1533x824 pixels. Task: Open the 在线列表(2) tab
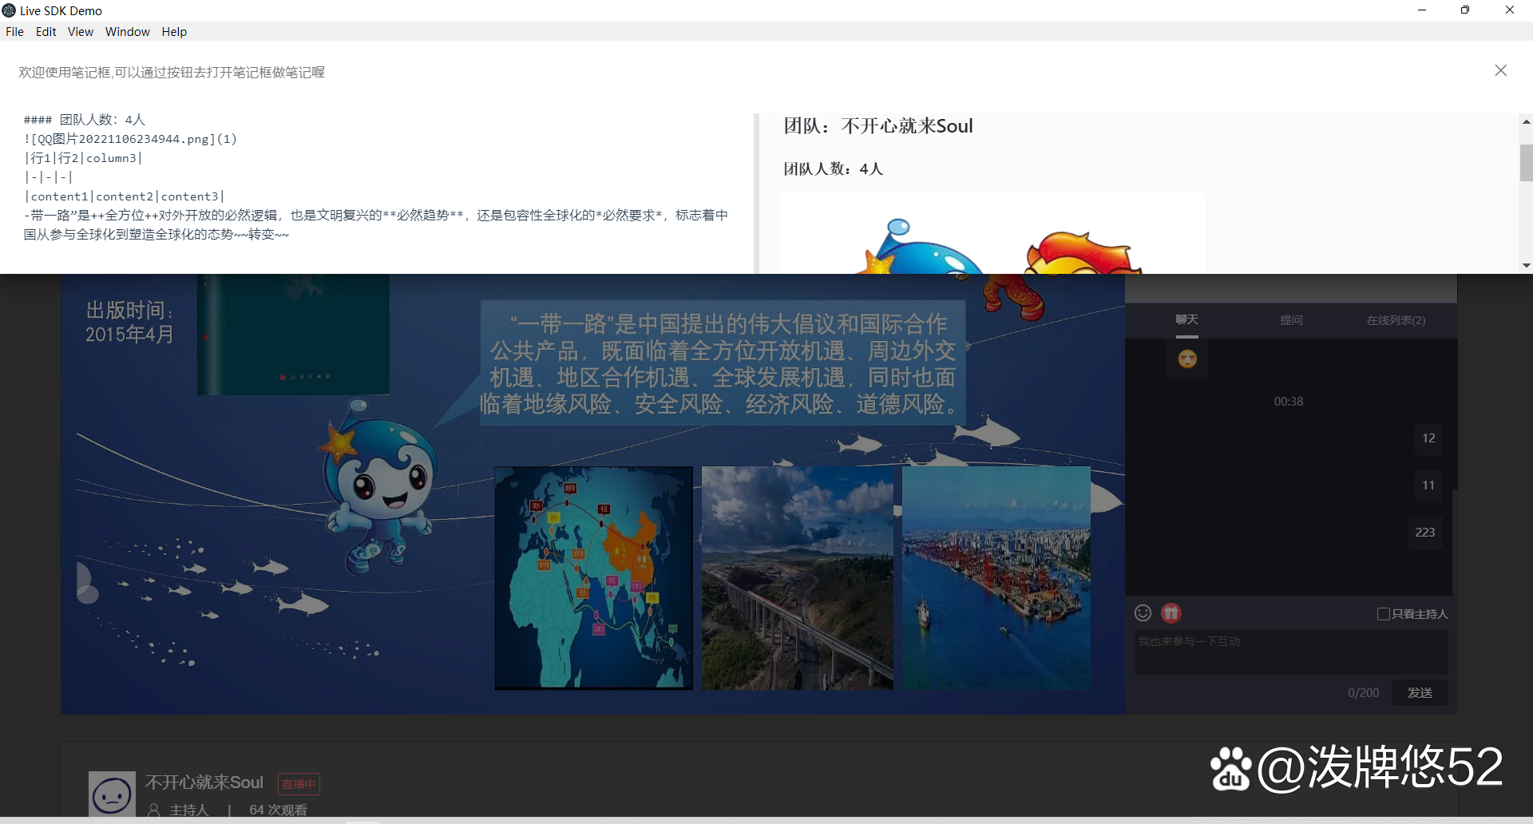(1396, 320)
